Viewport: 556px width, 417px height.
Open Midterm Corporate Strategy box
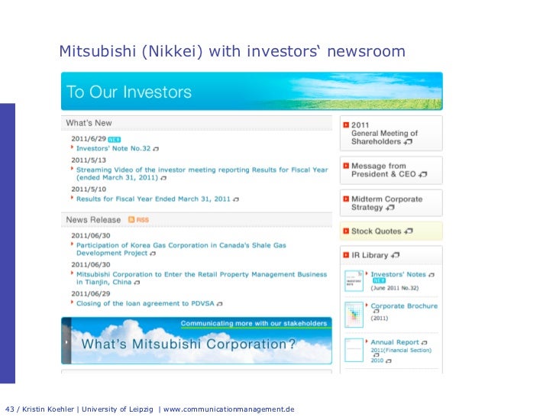pyautogui.click(x=391, y=203)
